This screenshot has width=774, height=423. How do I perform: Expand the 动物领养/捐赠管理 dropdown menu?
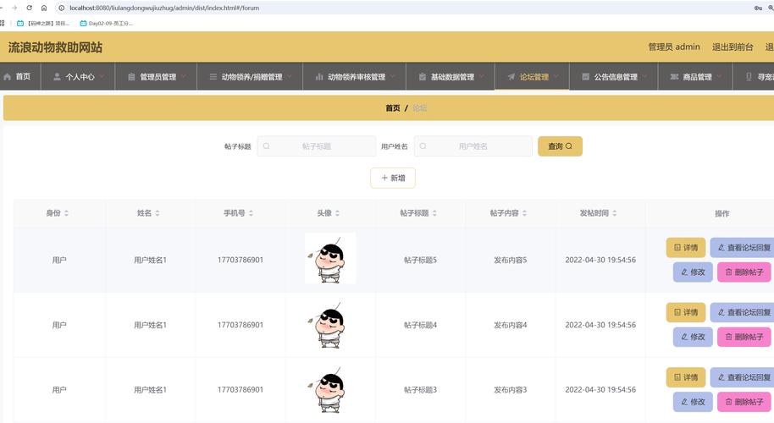pyautogui.click(x=289, y=76)
